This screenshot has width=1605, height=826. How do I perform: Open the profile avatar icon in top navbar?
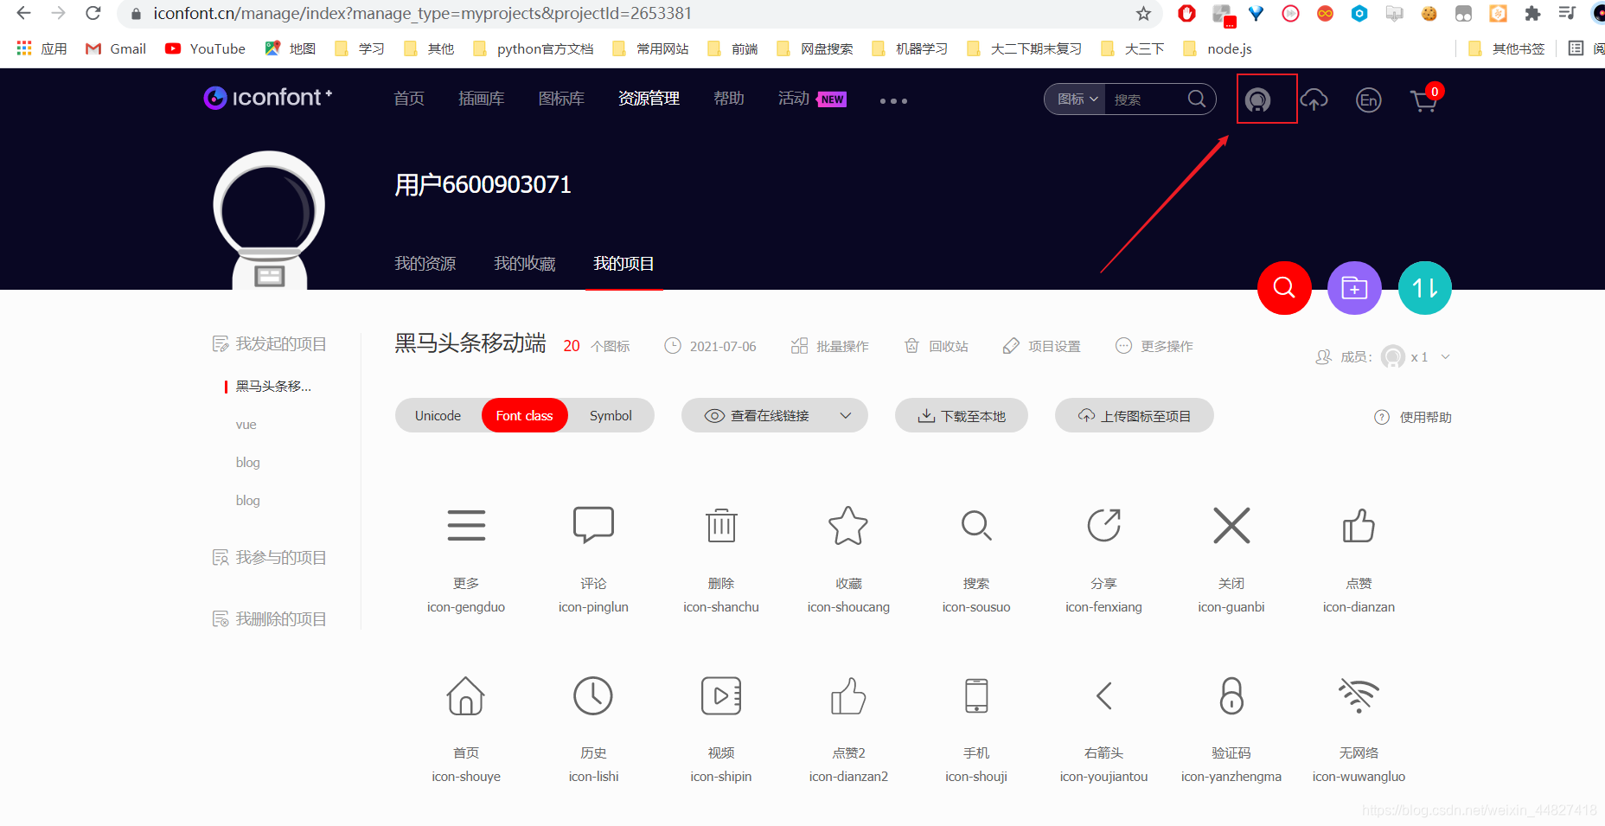point(1258,99)
